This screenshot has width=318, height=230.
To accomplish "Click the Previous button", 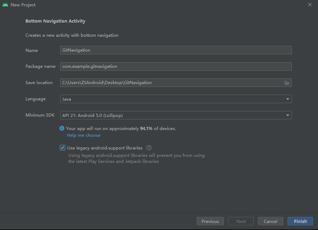I will coord(210,221).
